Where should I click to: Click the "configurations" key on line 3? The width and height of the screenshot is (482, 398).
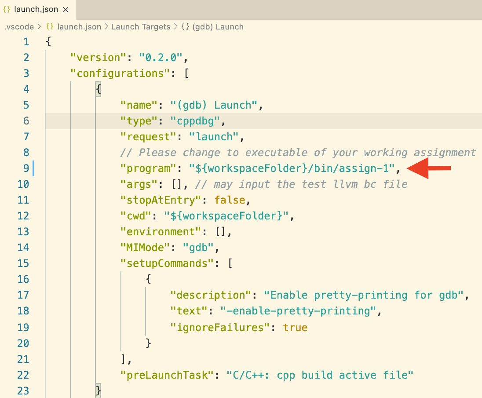(x=120, y=73)
